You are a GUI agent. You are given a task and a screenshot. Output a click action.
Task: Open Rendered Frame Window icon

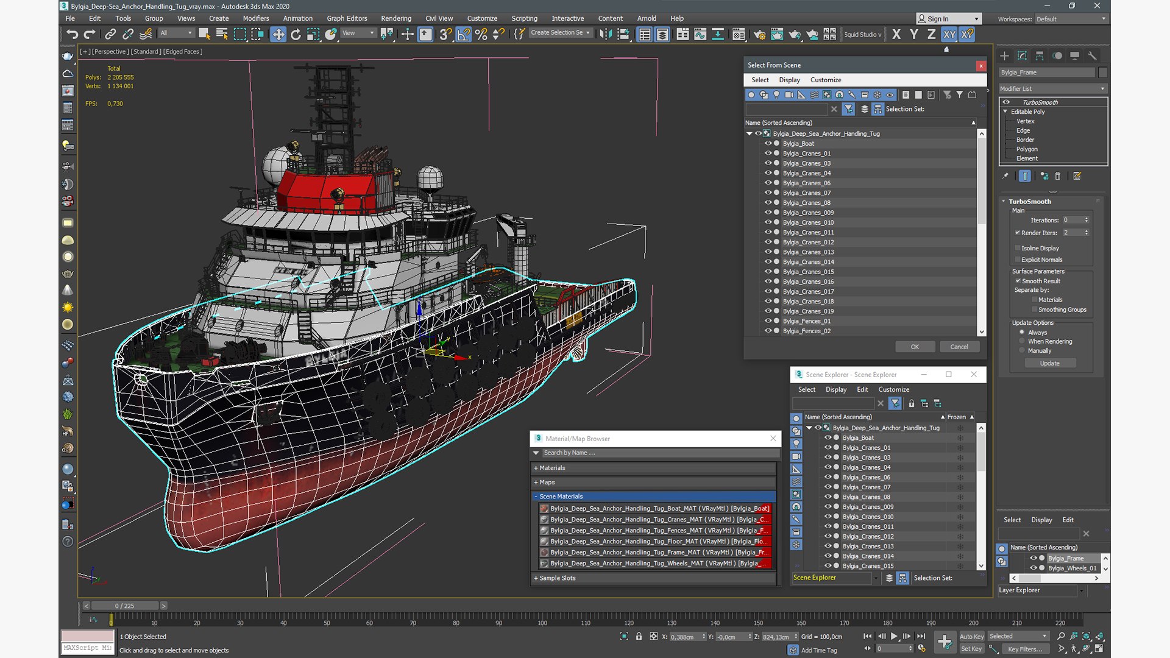coord(777,34)
